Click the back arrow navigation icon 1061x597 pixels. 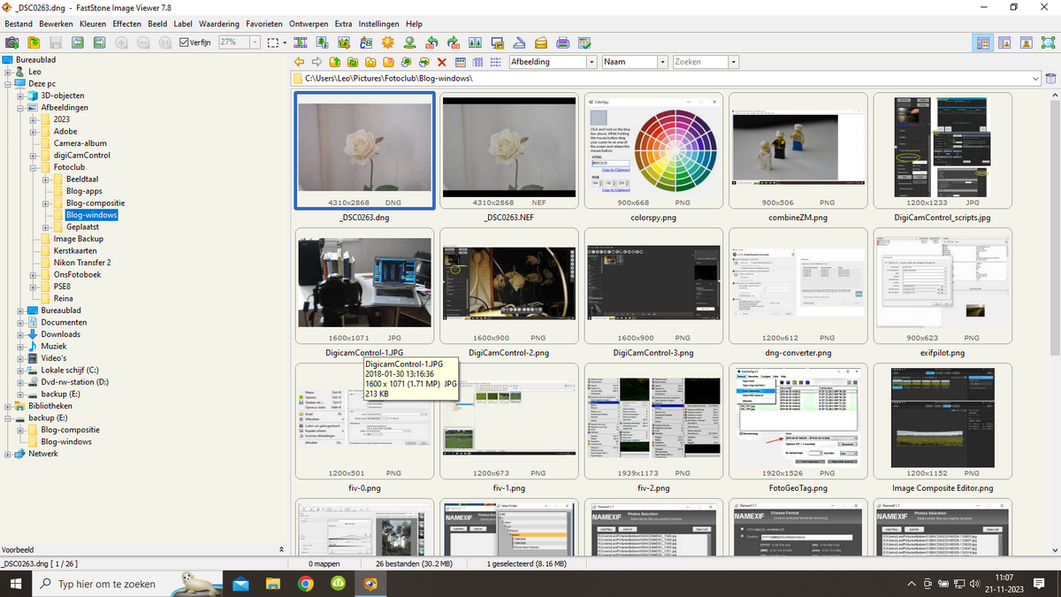300,62
